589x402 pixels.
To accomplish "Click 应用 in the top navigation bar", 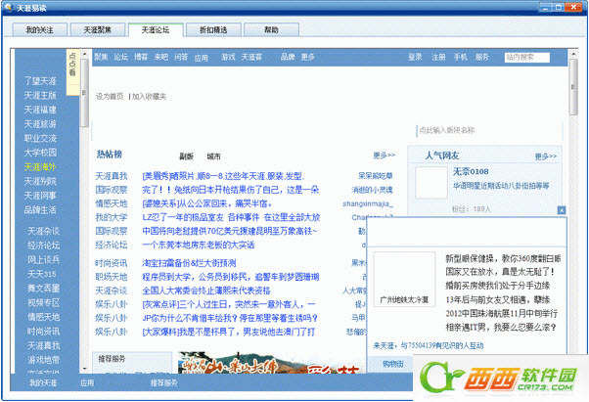I will [202, 58].
